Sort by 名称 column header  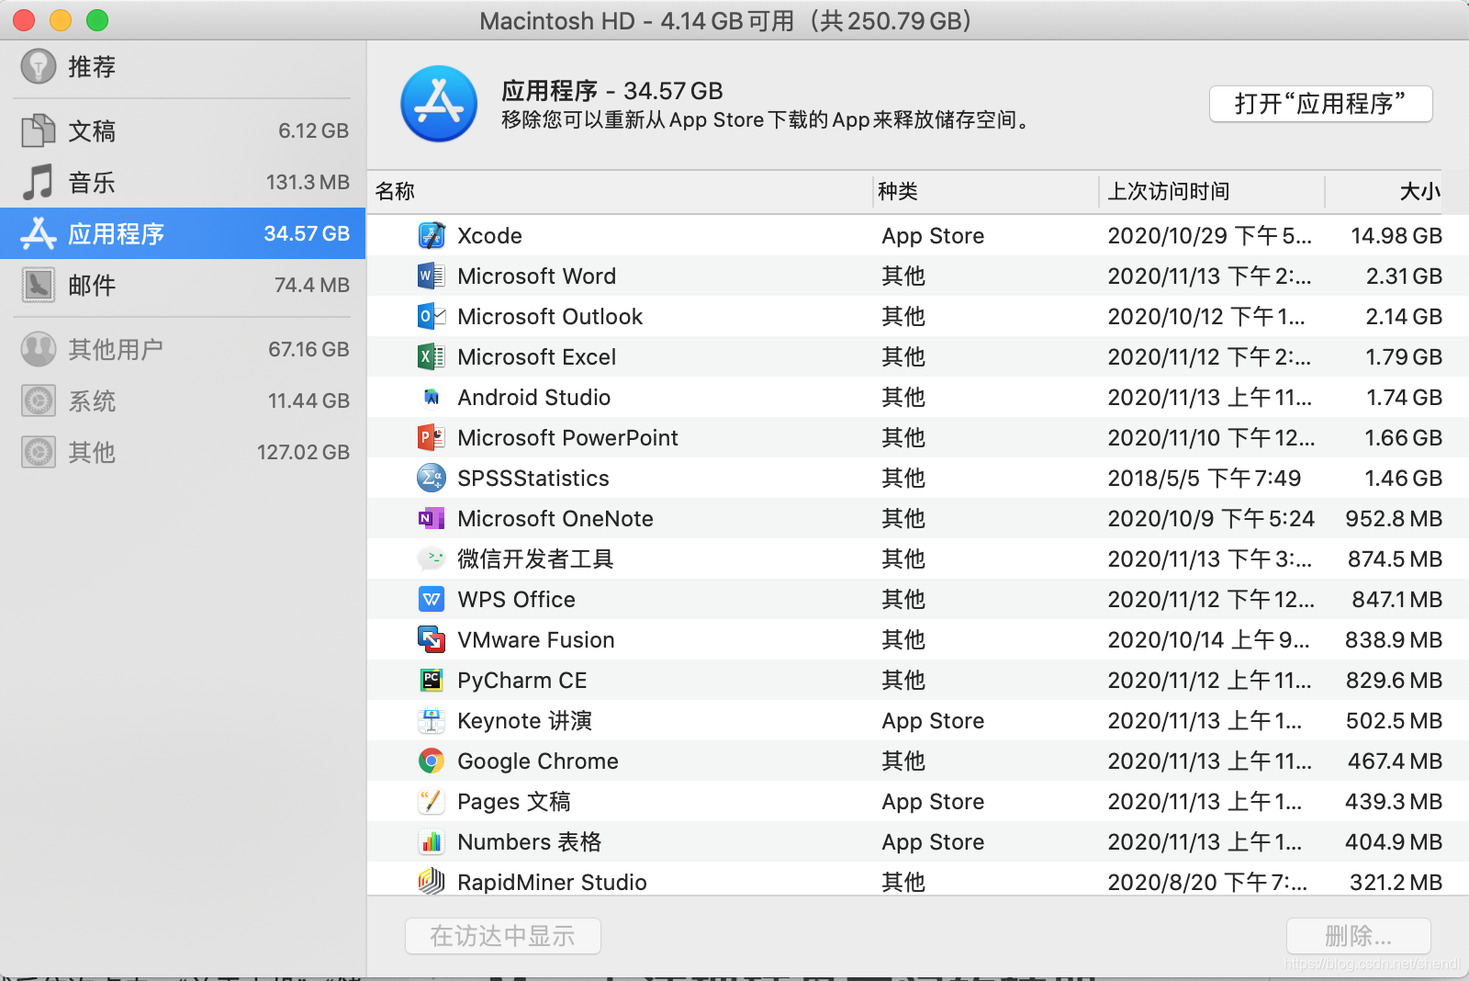click(620, 191)
